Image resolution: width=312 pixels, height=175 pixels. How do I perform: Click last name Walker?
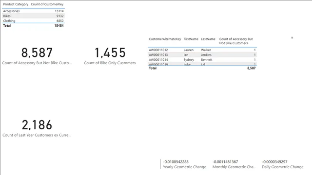[206, 50]
